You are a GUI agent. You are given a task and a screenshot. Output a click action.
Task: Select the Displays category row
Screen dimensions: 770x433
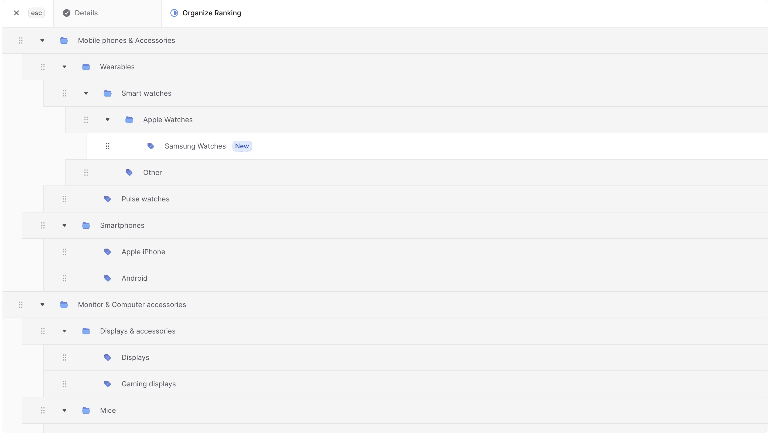point(135,358)
